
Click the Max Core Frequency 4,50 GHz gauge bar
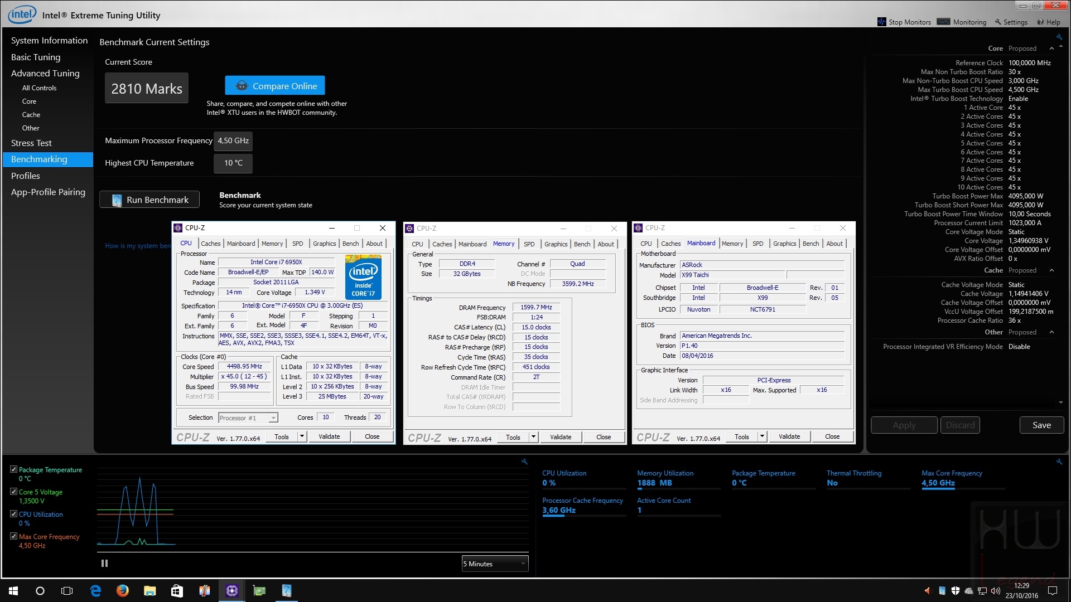[x=963, y=489]
